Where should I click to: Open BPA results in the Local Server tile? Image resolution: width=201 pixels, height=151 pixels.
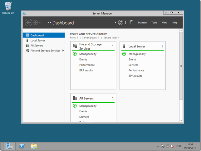(x=135, y=76)
